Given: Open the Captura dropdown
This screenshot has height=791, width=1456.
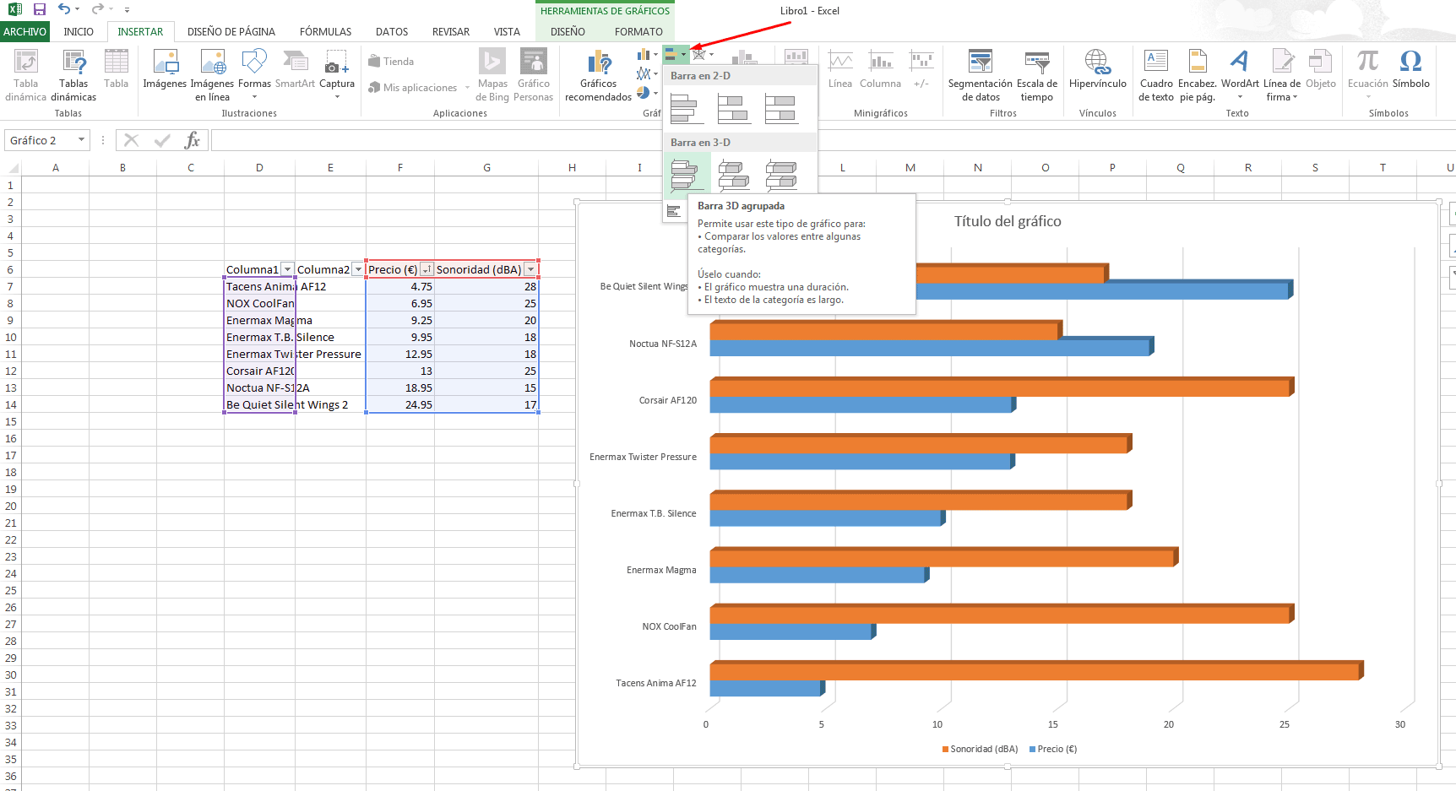Looking at the screenshot, I should point(337,97).
